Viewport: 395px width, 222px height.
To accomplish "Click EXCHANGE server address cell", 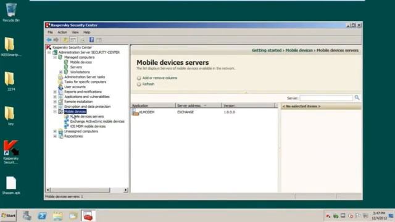I will point(185,112).
